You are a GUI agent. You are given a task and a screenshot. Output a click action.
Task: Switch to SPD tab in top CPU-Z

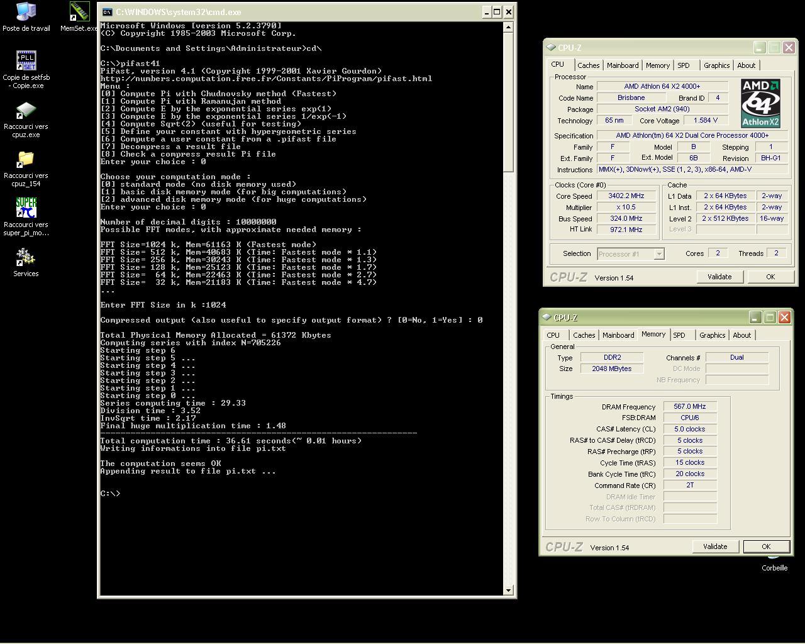click(x=684, y=65)
